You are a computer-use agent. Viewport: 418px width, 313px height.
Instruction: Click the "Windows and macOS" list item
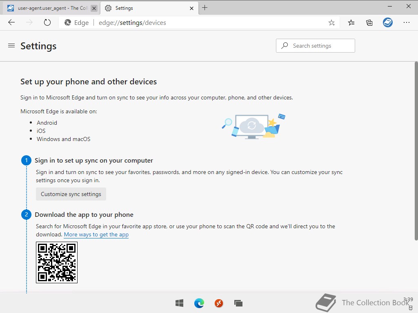pos(63,139)
